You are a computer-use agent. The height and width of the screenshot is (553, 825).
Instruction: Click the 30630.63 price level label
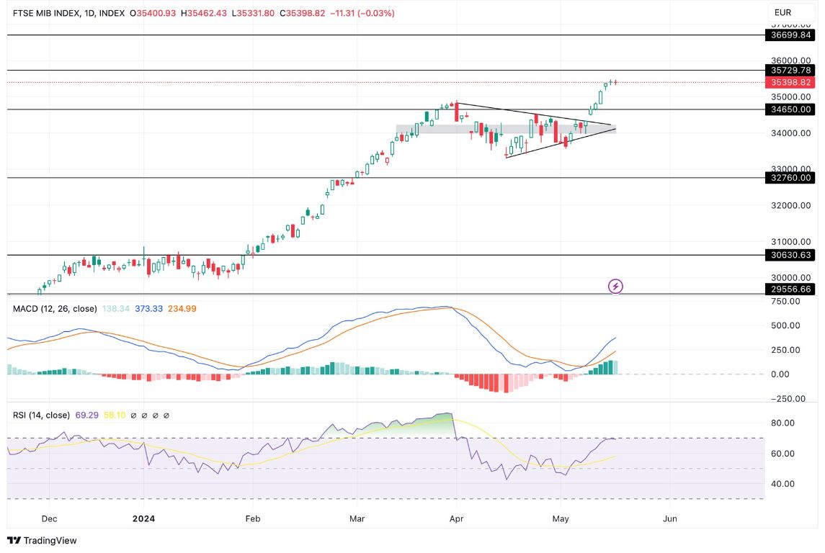pos(790,255)
